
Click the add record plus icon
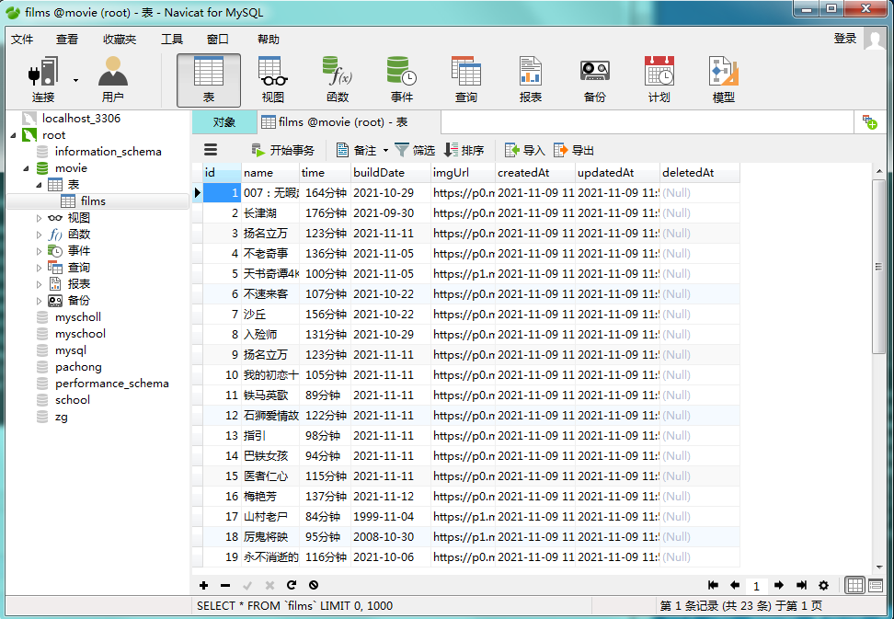point(203,585)
